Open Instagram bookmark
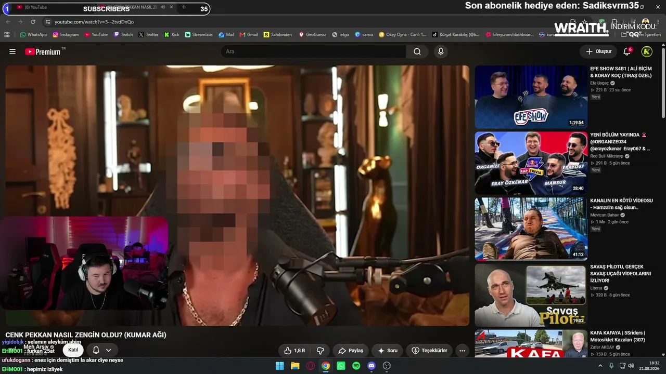Screen dimensions: 666x374 [66, 35]
